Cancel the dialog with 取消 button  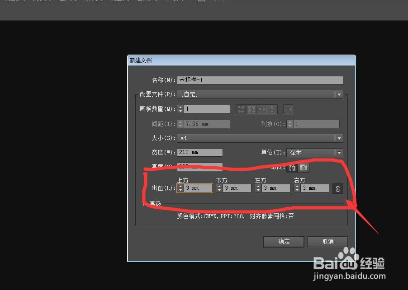click(x=327, y=242)
